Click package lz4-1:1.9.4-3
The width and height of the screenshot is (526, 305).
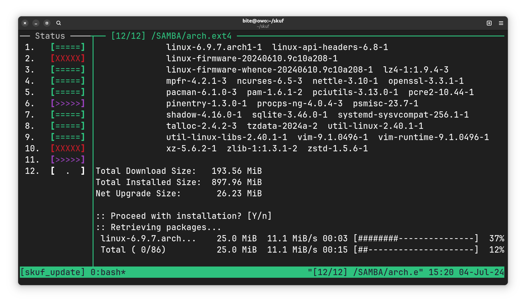click(x=416, y=70)
